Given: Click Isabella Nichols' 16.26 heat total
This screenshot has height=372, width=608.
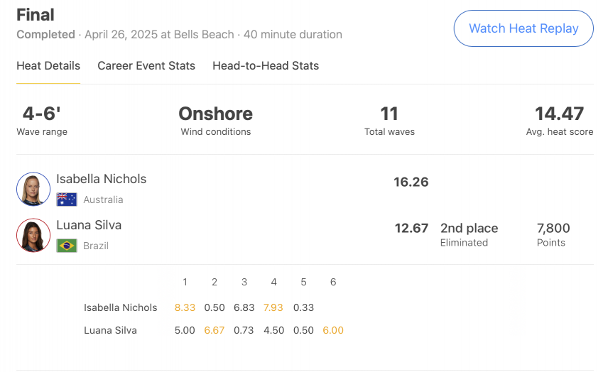Looking at the screenshot, I should coord(411,182).
